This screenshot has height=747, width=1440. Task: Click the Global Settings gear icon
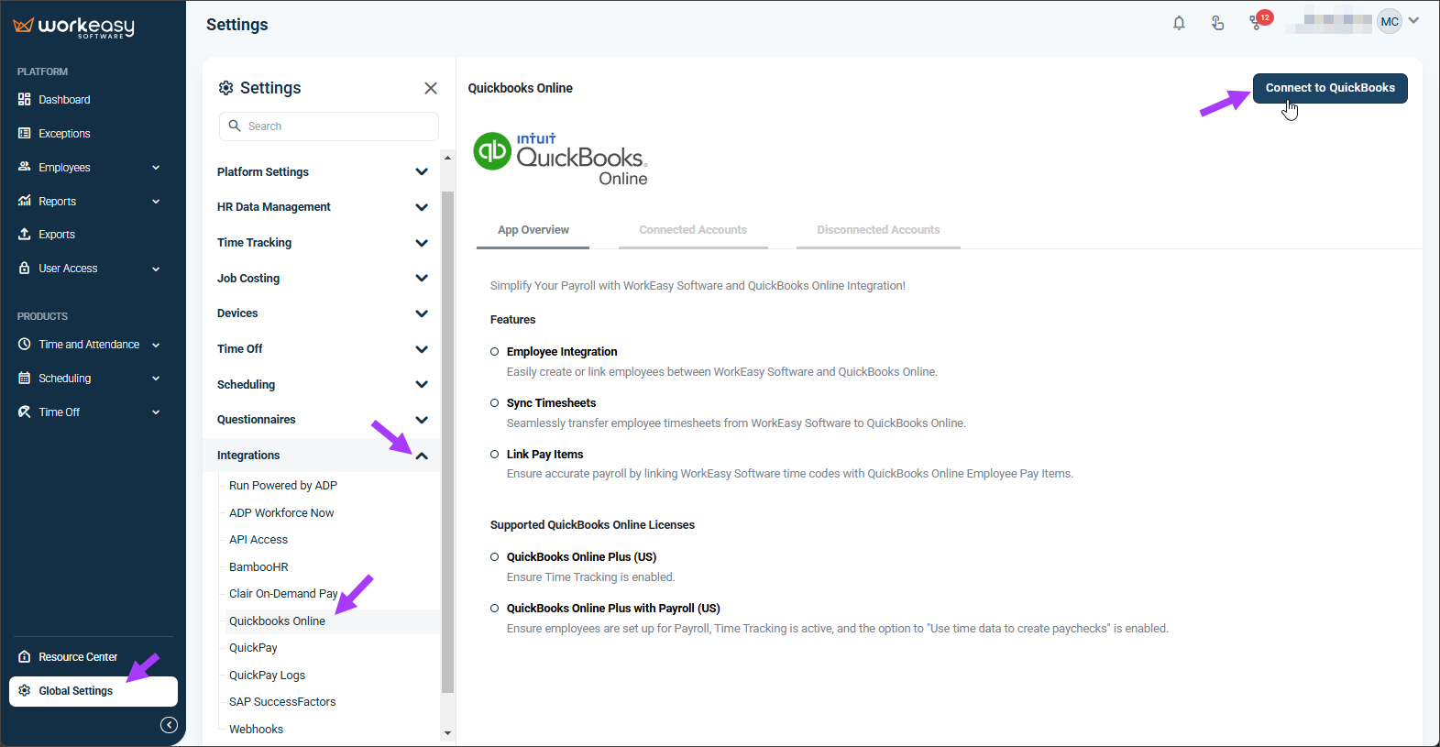click(25, 690)
